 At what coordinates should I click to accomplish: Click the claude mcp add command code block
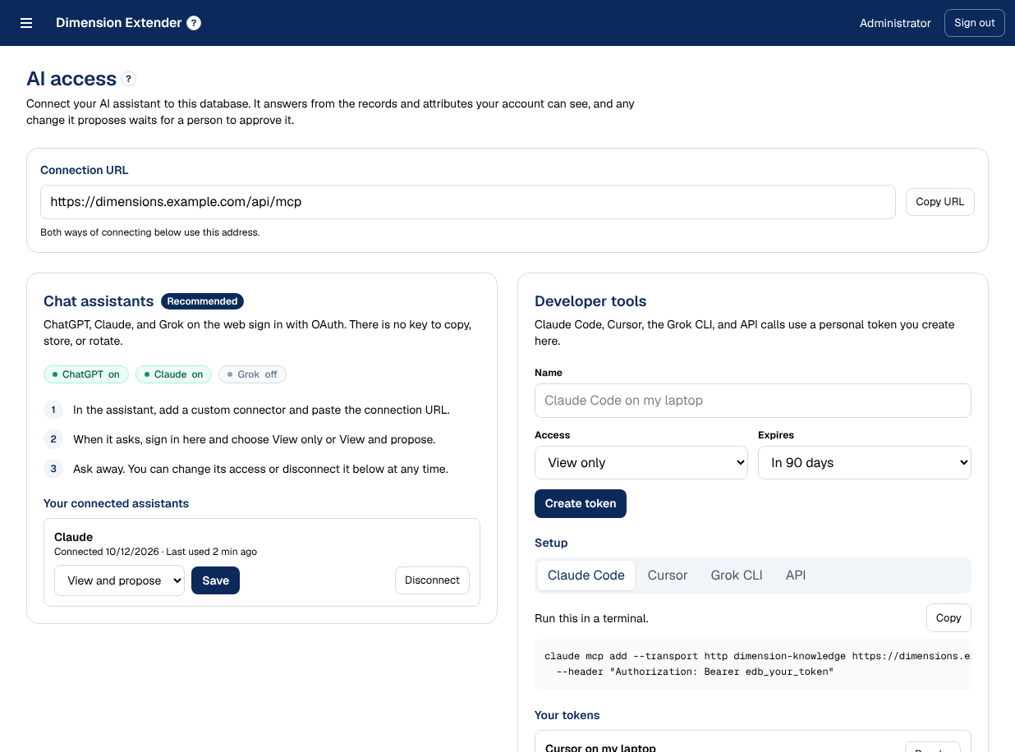click(753, 664)
